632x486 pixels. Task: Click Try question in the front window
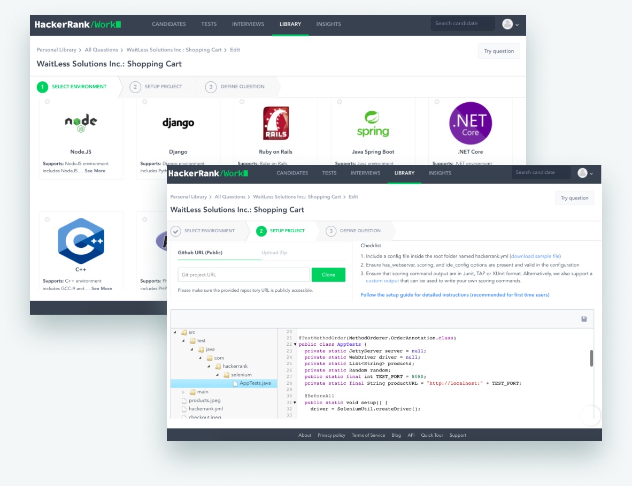[x=574, y=198]
